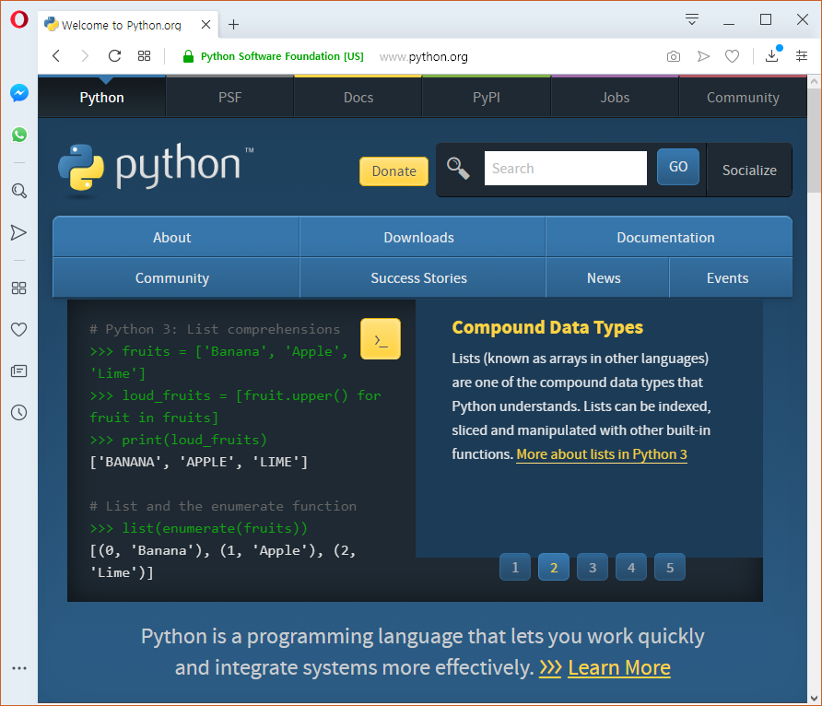Send page to My Flow from address bar

point(703,56)
